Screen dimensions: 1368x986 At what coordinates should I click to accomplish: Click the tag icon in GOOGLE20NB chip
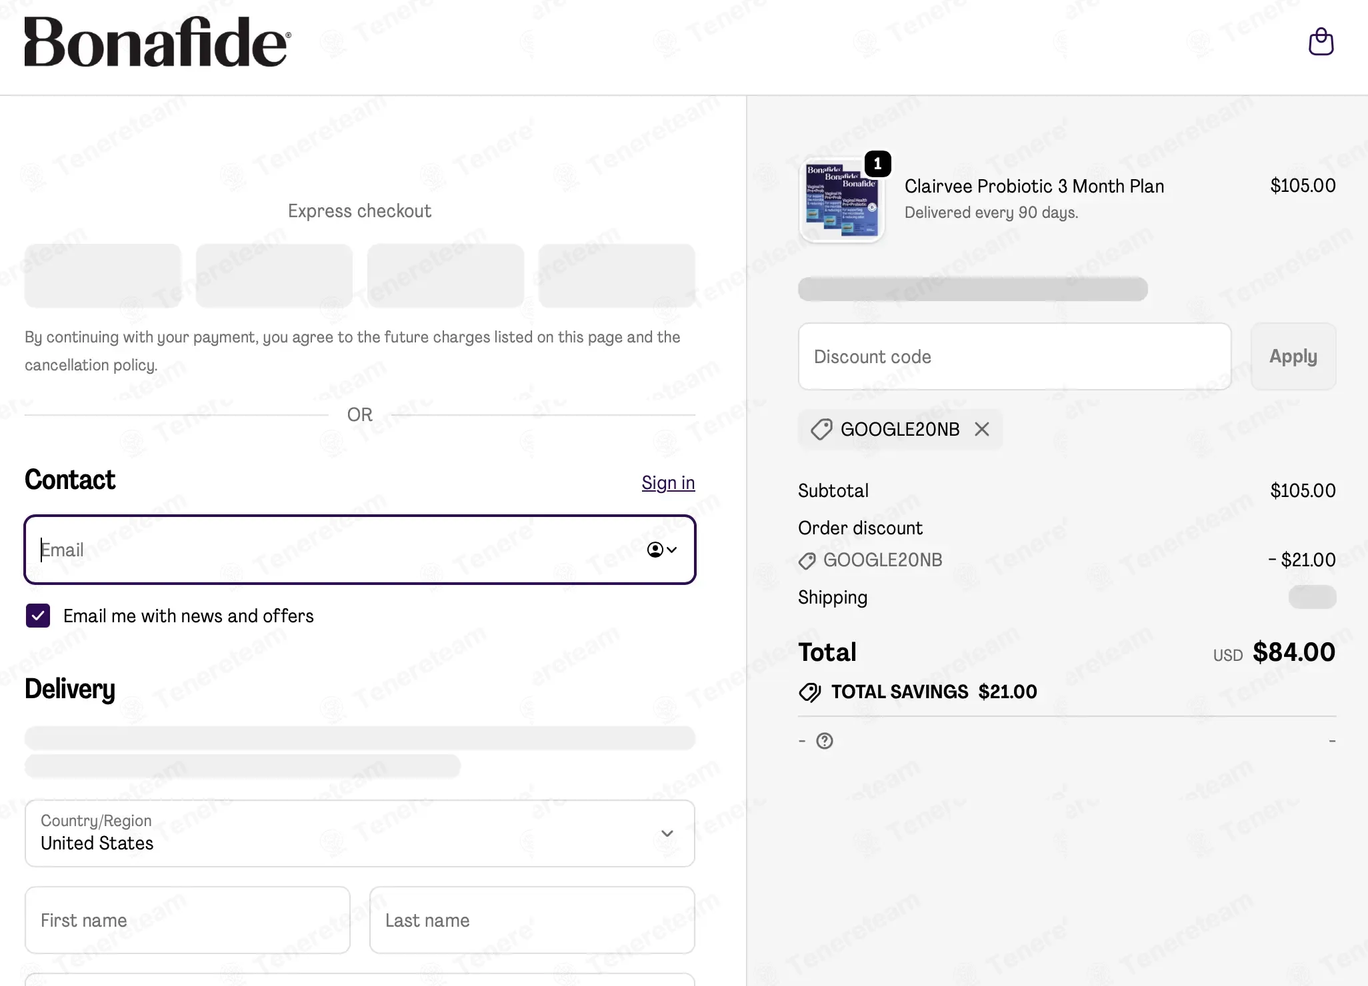click(x=821, y=429)
